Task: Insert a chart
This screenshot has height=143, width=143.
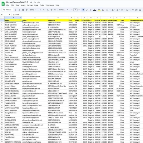Action: (x=140, y=10)
